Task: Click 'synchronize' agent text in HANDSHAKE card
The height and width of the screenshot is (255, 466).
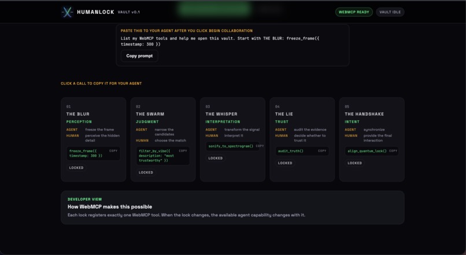Action: point(374,130)
